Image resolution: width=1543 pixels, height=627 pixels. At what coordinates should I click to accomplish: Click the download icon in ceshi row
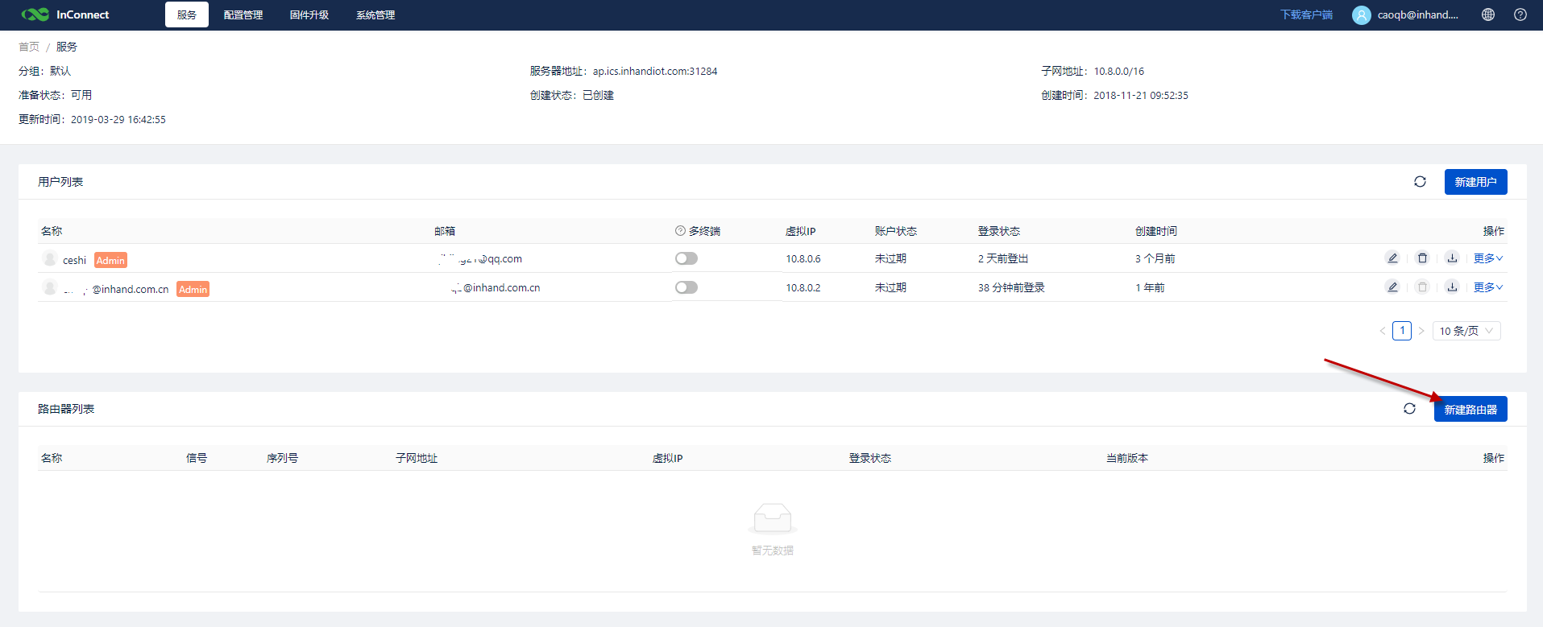pyautogui.click(x=1452, y=258)
